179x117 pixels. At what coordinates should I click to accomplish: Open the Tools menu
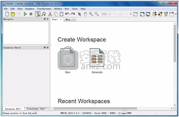click(75, 9)
